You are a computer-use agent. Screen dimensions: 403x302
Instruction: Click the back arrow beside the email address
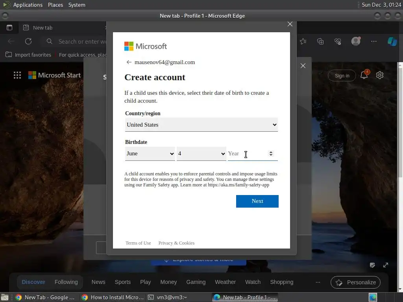129,62
